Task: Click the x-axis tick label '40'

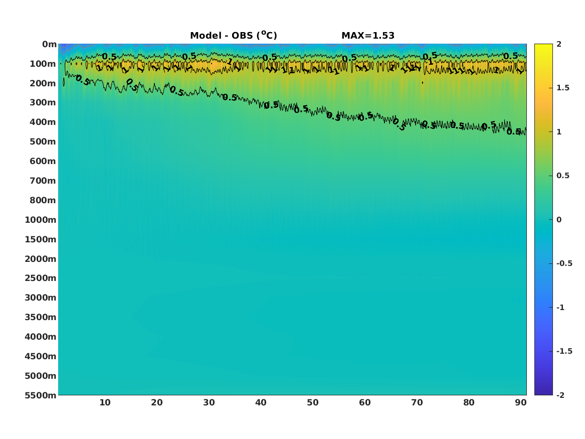Action: point(261,402)
